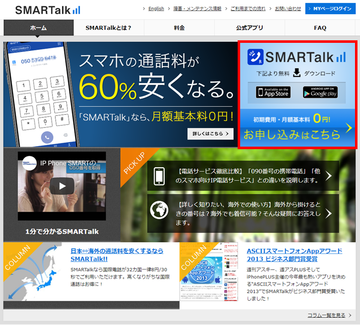360x325 pixels.
Task: Click the chevron next to 電話サービス徹底比較
Action: 329,176
